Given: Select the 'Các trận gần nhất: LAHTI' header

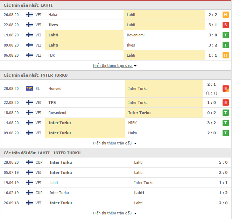Looking at the screenshot, I should [x=28, y=5].
